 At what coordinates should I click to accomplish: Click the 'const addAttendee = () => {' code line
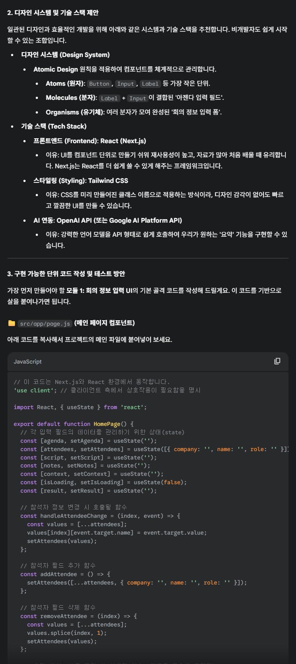[65, 574]
